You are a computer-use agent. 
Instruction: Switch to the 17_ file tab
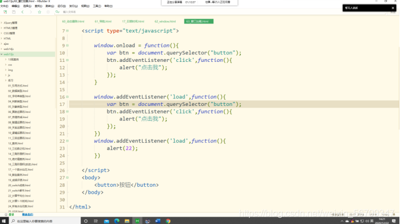coord(133,21)
